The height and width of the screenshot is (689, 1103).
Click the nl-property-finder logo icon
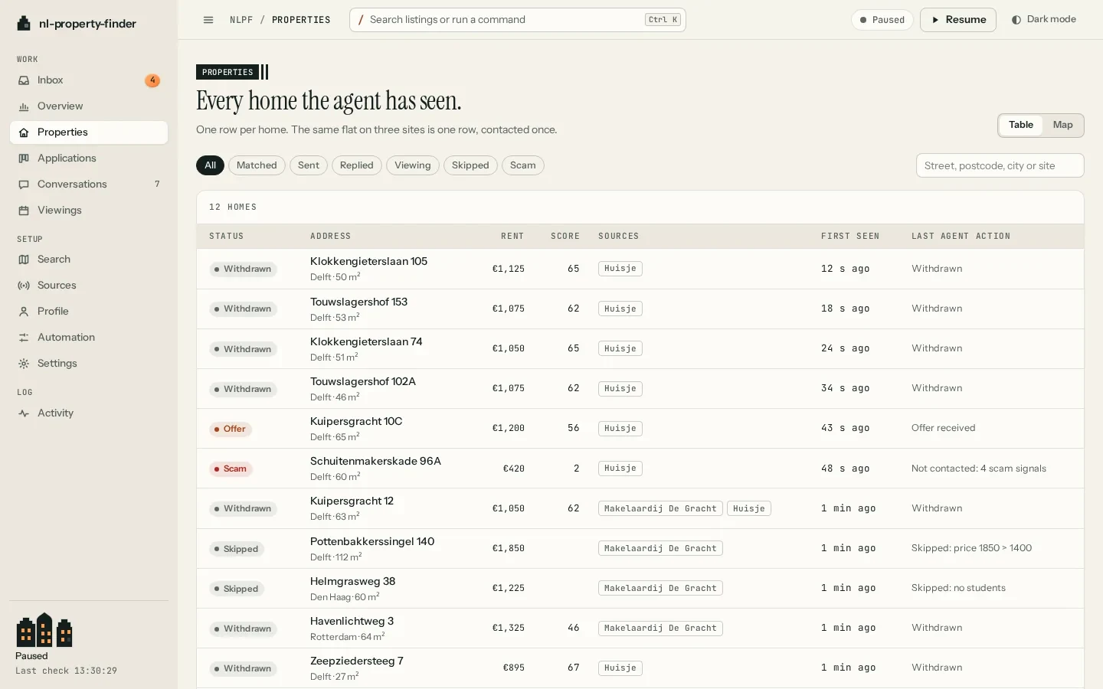[24, 24]
